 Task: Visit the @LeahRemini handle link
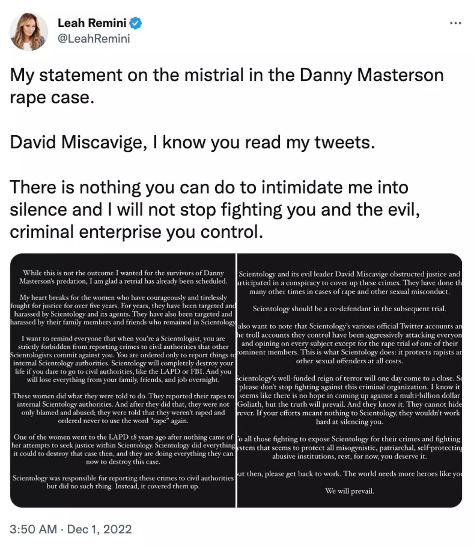click(94, 39)
